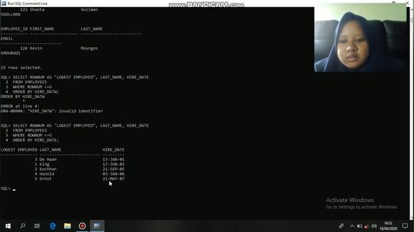Click the SQL> prompt cursor line
This screenshot has height=232, width=414.
(8, 189)
